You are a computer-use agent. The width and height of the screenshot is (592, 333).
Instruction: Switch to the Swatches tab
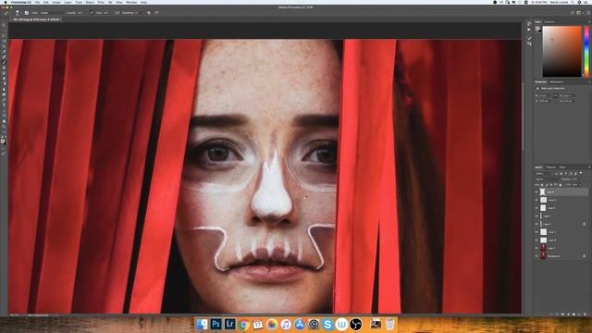click(549, 22)
